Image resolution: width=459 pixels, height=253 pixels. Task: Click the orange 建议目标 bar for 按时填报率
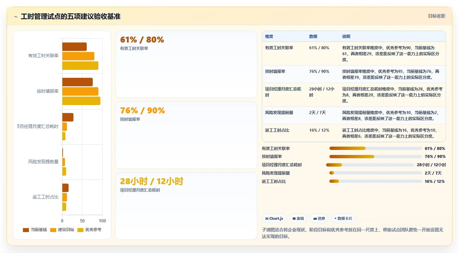point(80,91)
